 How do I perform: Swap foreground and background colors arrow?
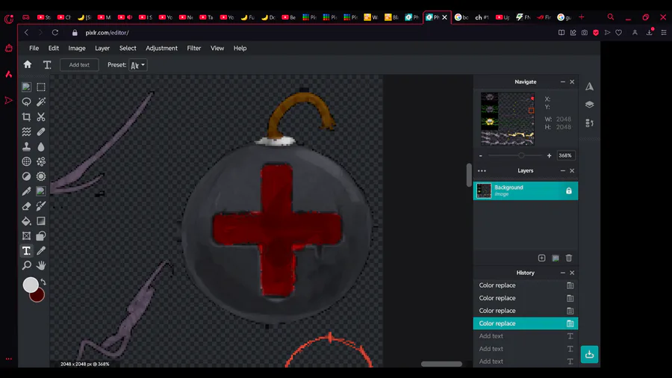43,282
